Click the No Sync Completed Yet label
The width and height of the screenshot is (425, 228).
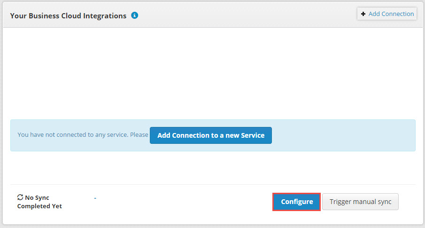[39, 202]
